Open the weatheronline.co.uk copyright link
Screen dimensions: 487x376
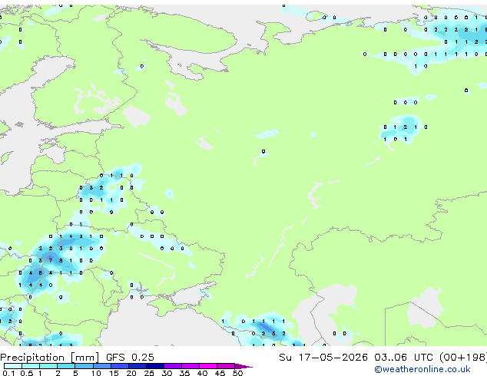(422, 369)
